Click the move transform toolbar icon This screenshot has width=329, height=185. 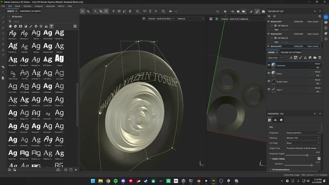tap(113, 11)
